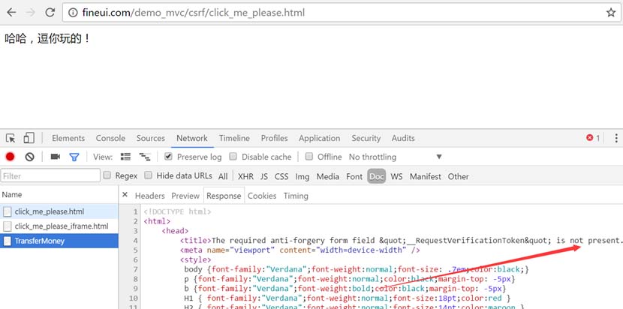Click the meta viewport line in response
Image resolution: width=623 pixels, height=309 pixels.
point(300,250)
